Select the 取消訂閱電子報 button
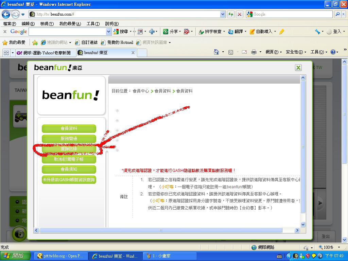 click(69, 159)
